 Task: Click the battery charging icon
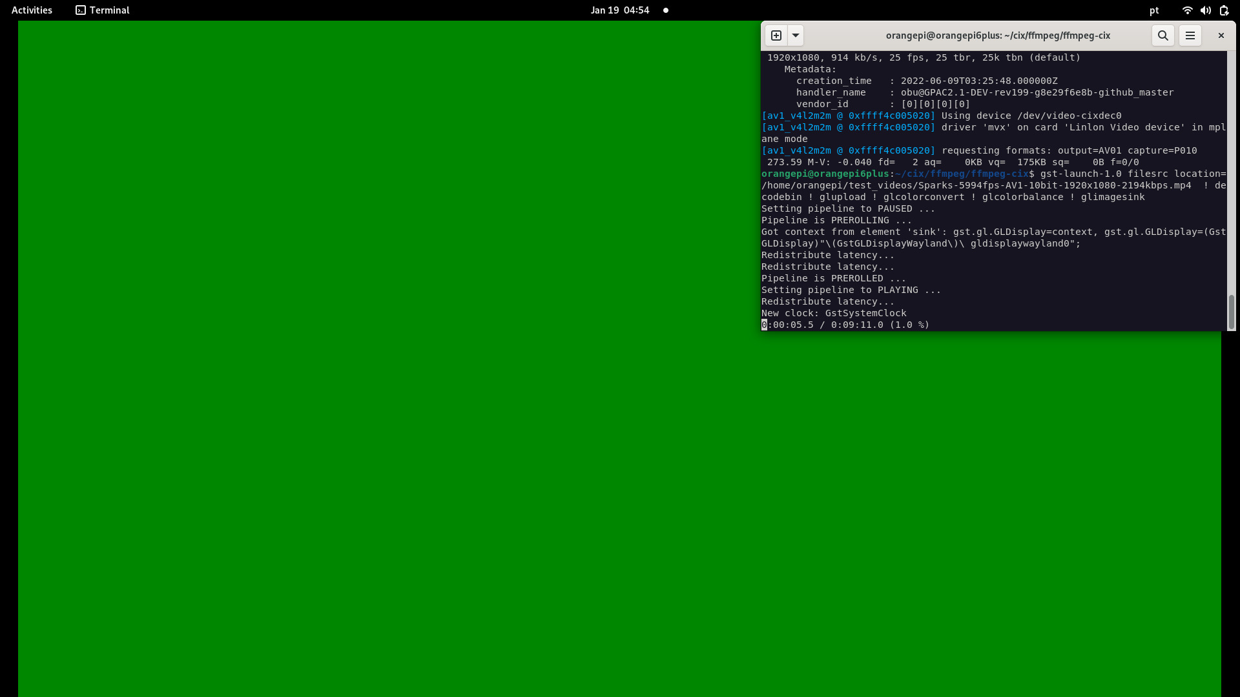coord(1224,10)
